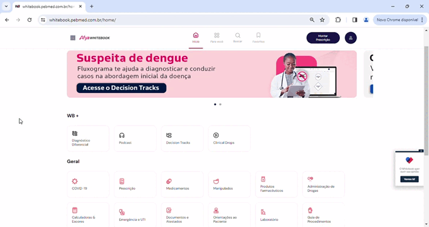
Task: Select the first carousel dot
Action: (x=215, y=104)
